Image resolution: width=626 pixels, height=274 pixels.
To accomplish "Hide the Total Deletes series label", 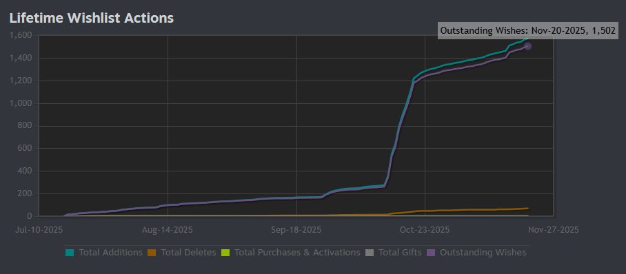I will coord(188,253).
